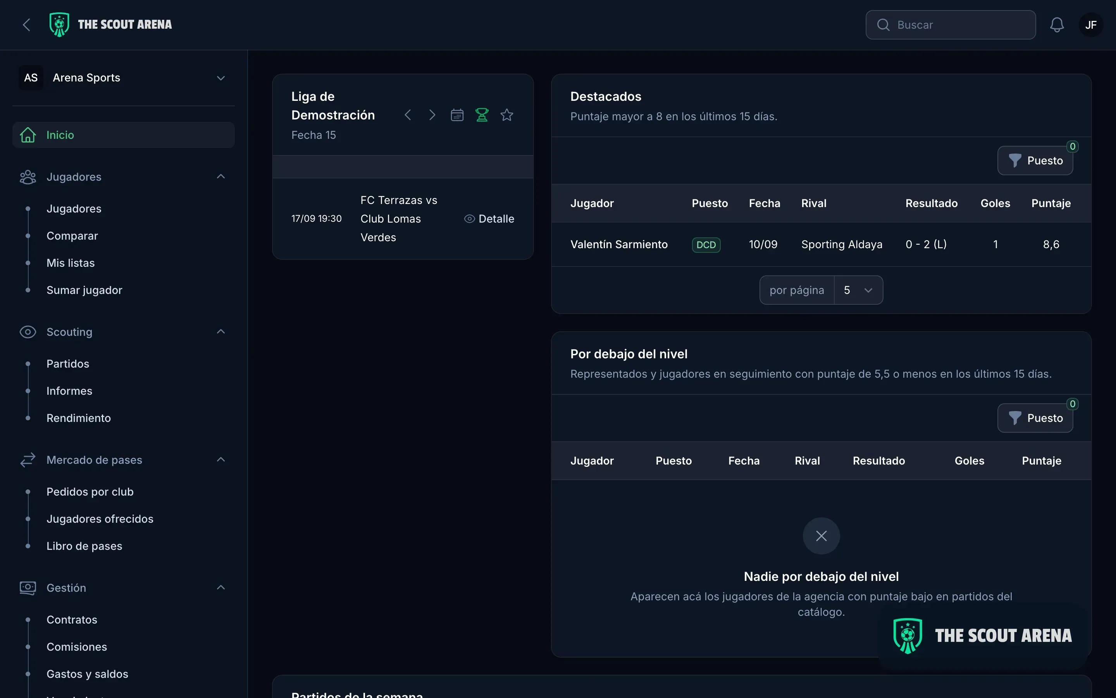Screen dimensions: 1116x698
Task: Collapse the Jugadores section
Action: click(221, 177)
